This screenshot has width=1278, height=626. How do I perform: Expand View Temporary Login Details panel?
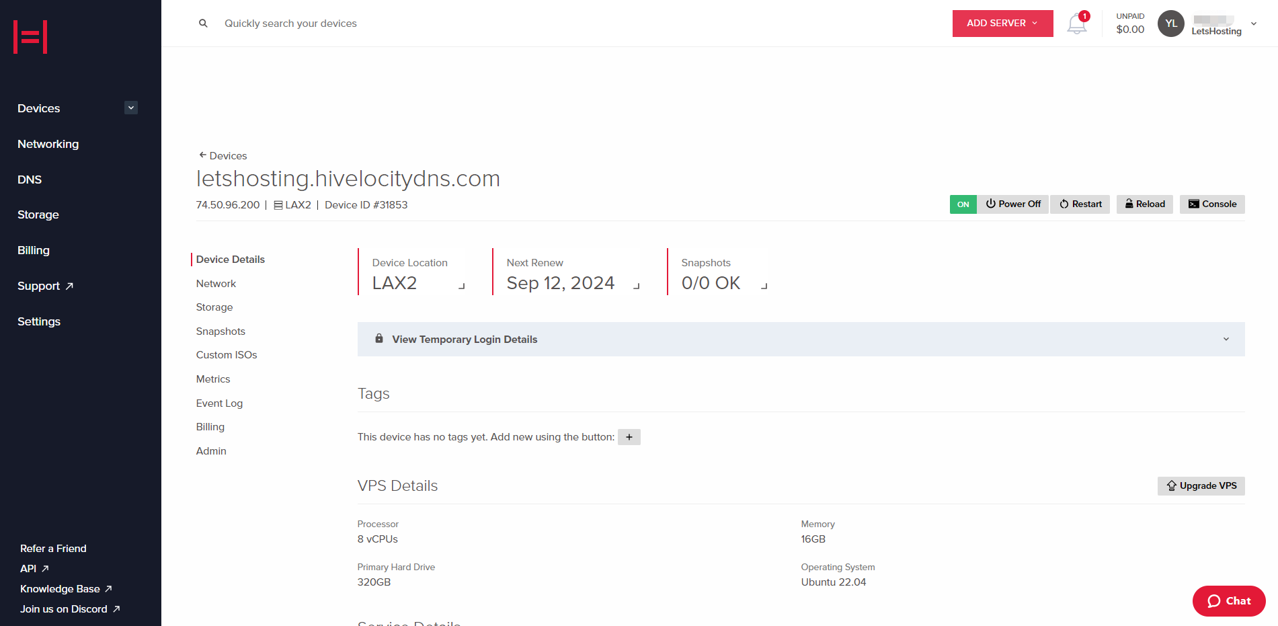(801, 339)
